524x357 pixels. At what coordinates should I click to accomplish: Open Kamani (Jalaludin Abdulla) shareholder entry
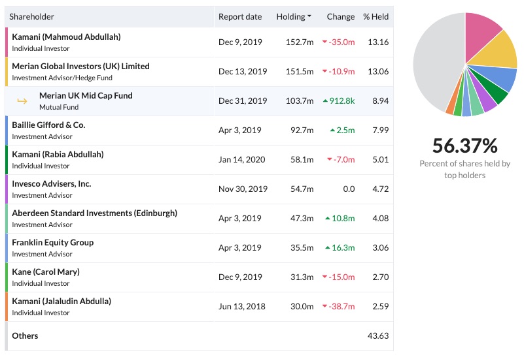tap(61, 301)
